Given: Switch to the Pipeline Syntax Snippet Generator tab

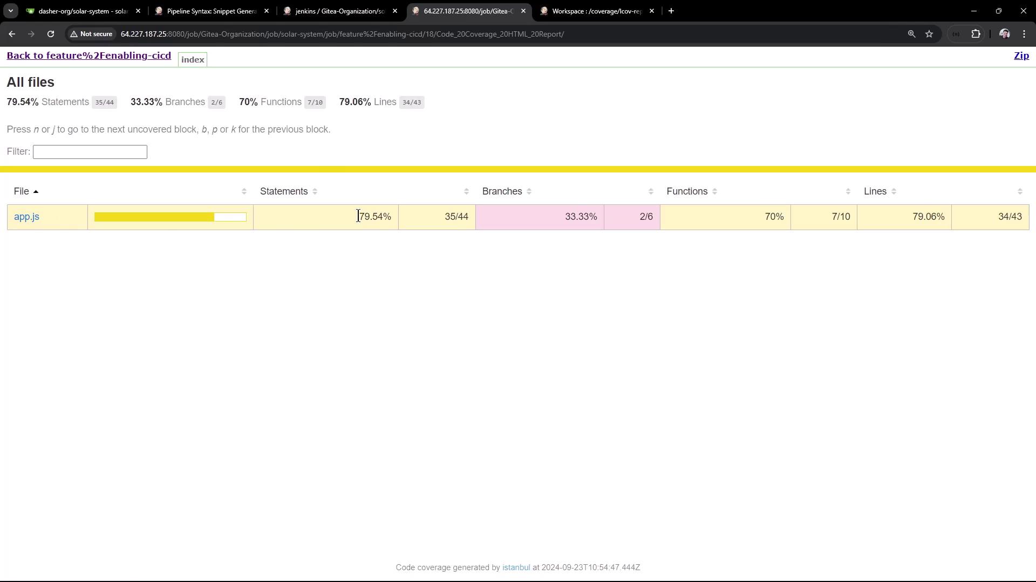Looking at the screenshot, I should click(212, 11).
